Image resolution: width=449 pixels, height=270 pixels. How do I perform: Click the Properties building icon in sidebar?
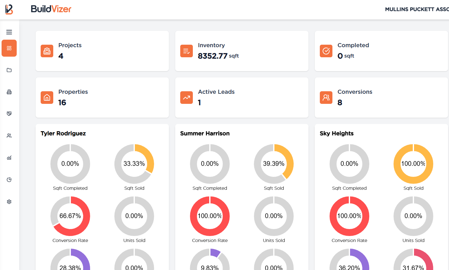[x=9, y=92]
